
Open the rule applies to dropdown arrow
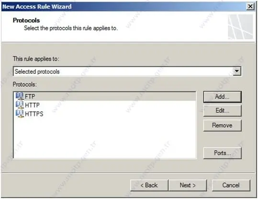pos(237,71)
